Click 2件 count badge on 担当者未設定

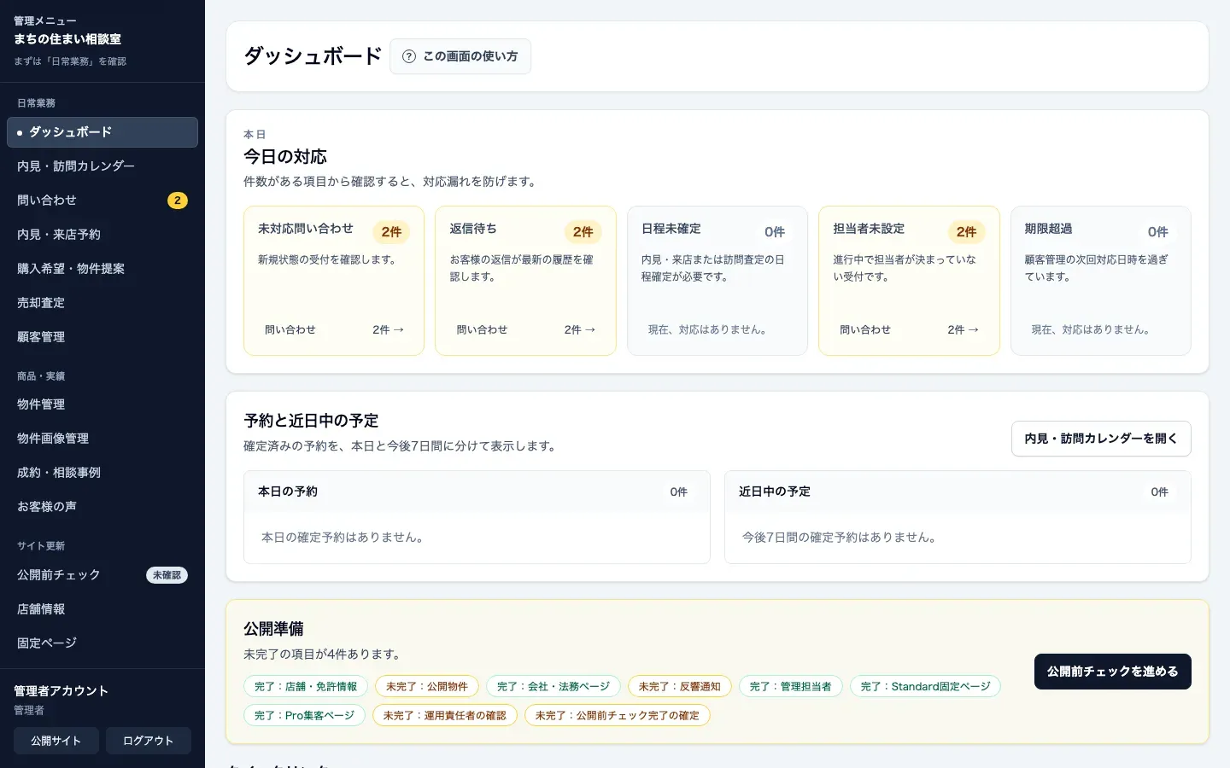pos(966,232)
